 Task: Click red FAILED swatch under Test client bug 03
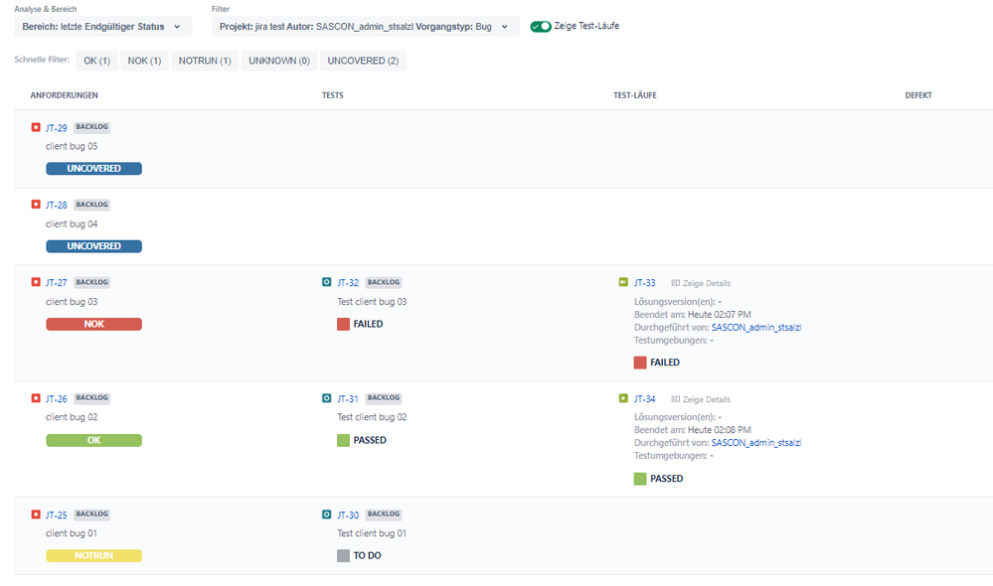[x=343, y=324]
